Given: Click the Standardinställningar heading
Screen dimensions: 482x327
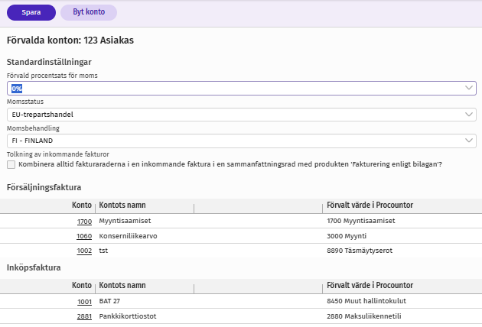Looking at the screenshot, I should [49, 63].
